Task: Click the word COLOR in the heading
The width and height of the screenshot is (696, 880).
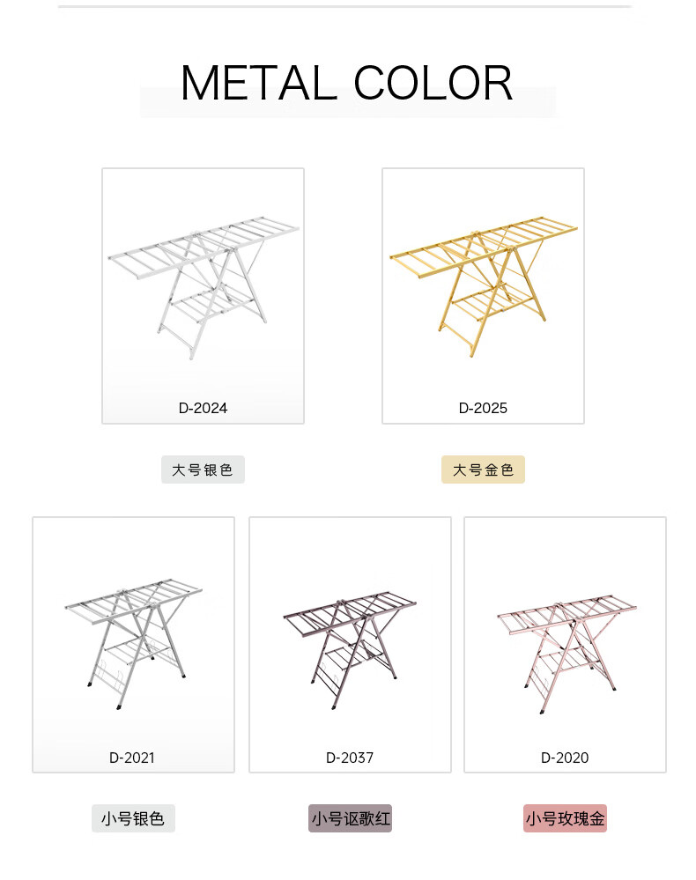Action: (433, 84)
